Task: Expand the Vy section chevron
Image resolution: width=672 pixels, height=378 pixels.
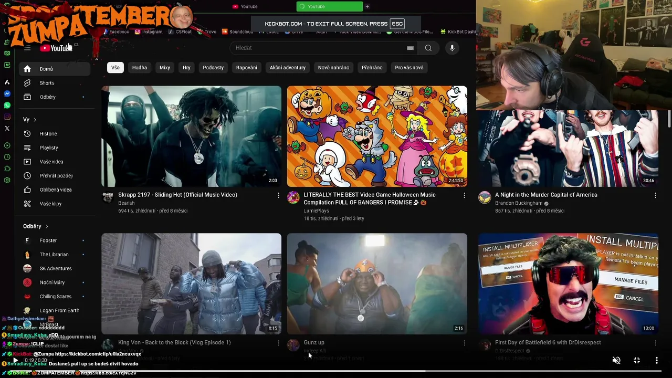Action: 35,120
